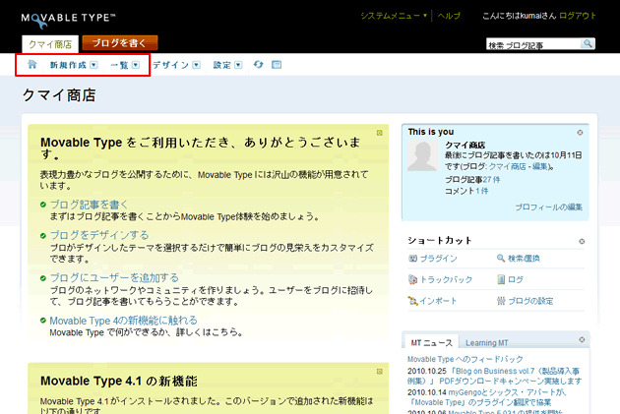Screen dimensions: 620x414
Task: Expand the デザイン dropdown menu
Action: pos(196,65)
